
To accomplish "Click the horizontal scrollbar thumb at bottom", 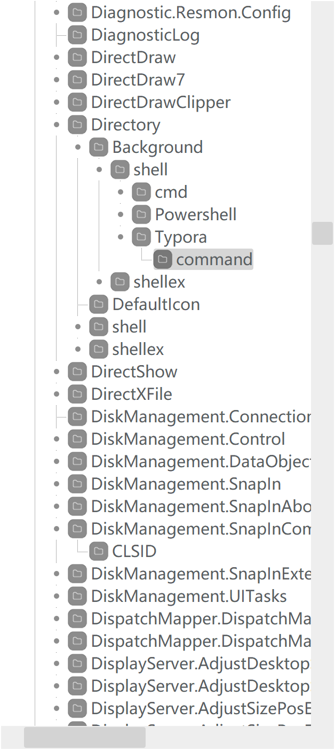I will [85, 738].
